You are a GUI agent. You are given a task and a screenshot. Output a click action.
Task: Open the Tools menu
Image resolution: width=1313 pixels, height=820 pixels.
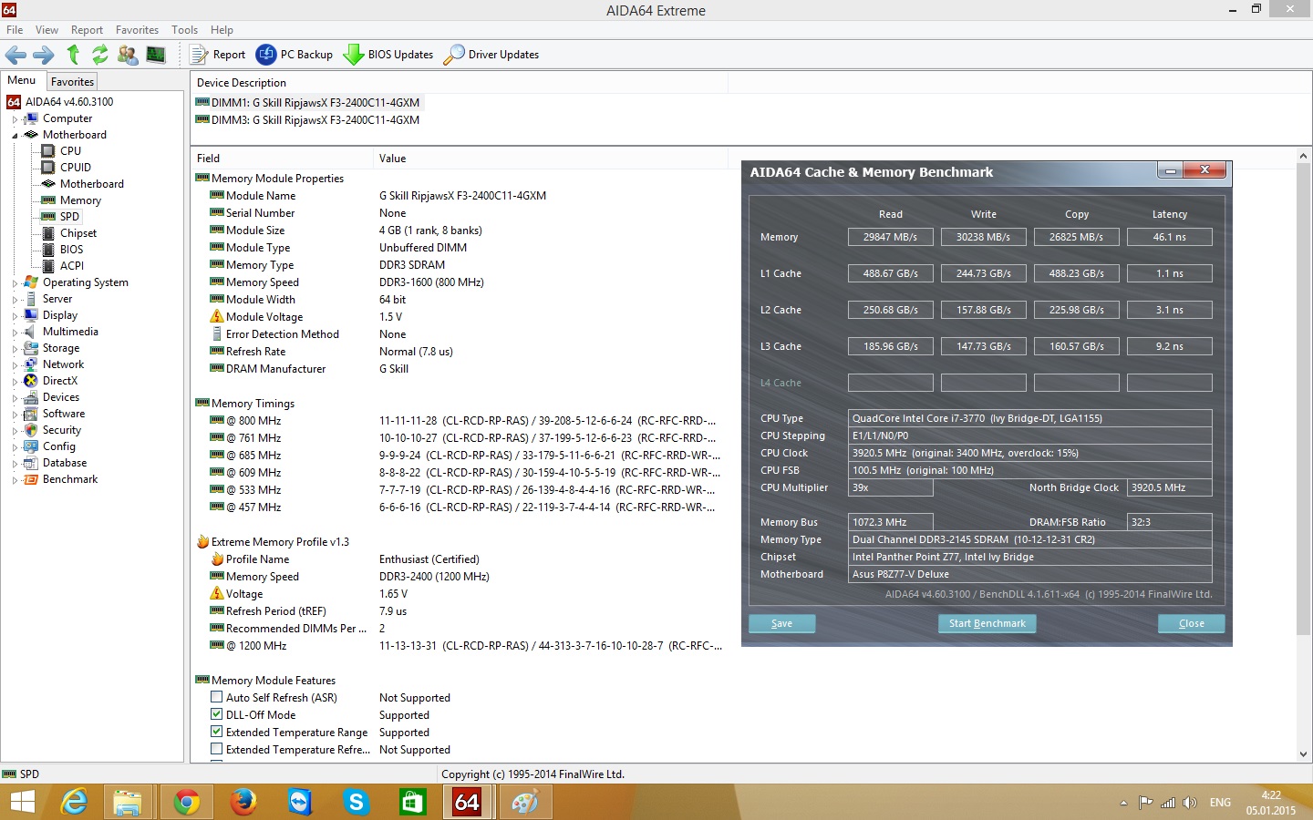pos(184,30)
